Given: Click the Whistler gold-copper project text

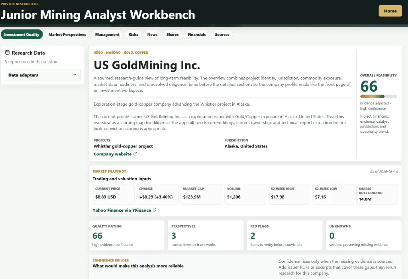Looking at the screenshot, I should [x=123, y=146].
